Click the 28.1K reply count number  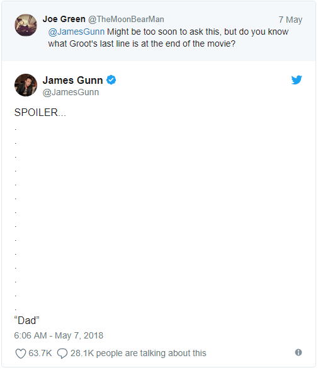click(82, 353)
